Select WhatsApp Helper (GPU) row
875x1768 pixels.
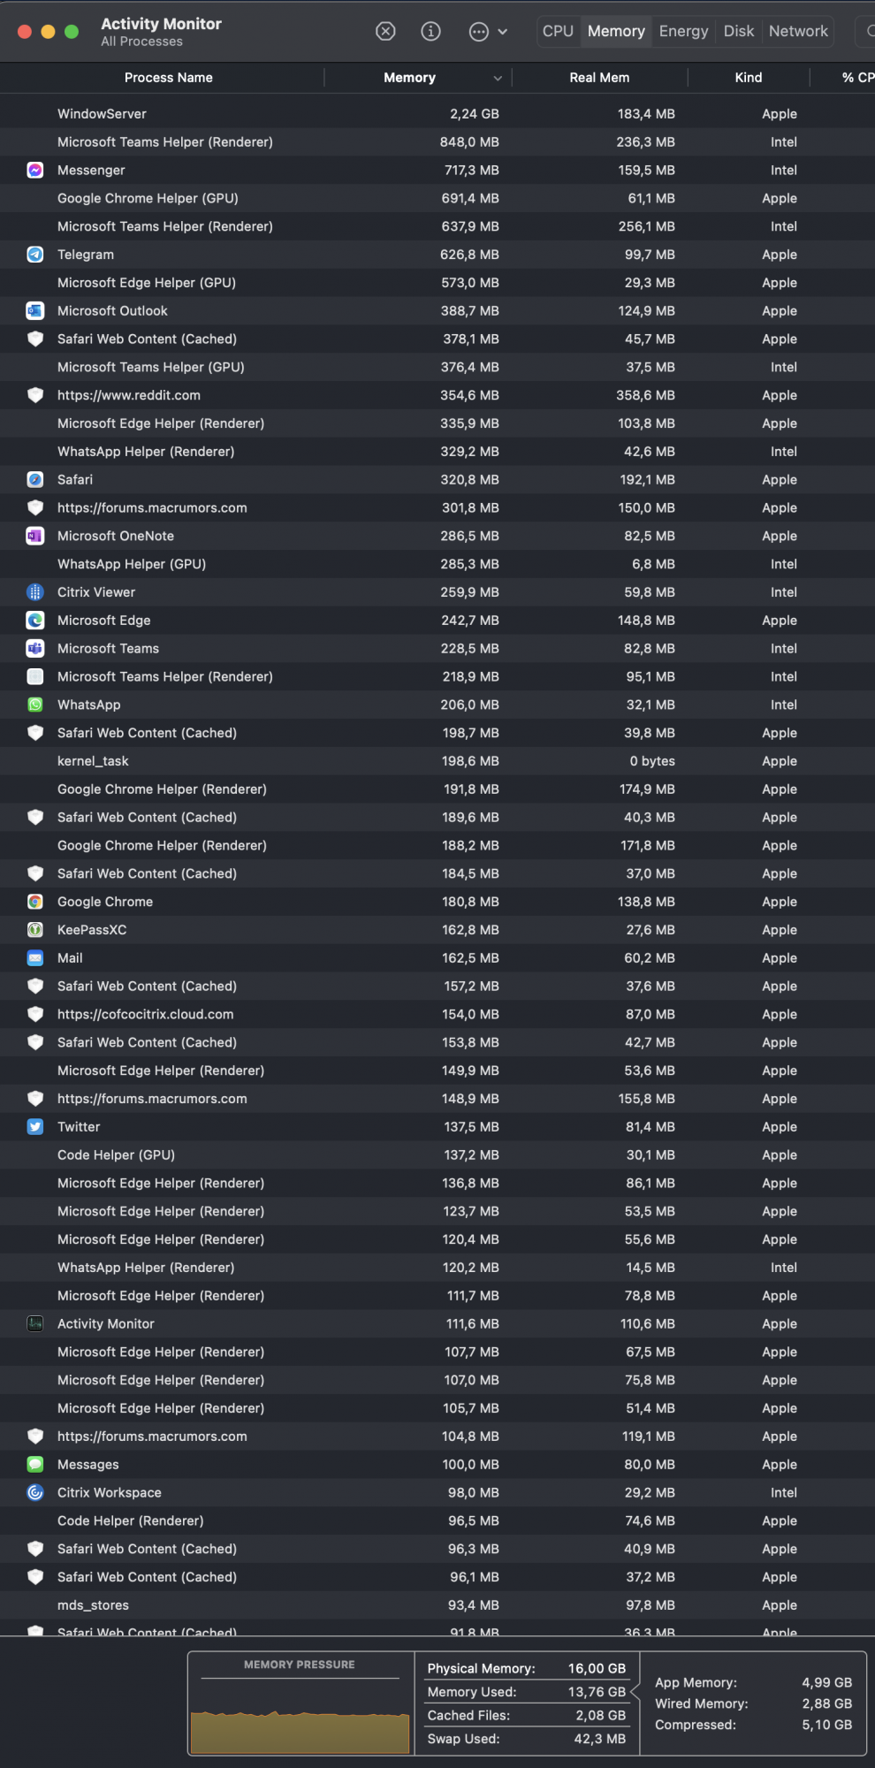(437, 564)
